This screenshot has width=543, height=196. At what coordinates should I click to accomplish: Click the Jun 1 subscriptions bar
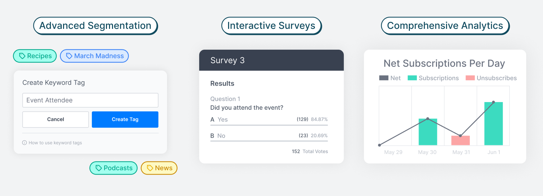pos(494,124)
